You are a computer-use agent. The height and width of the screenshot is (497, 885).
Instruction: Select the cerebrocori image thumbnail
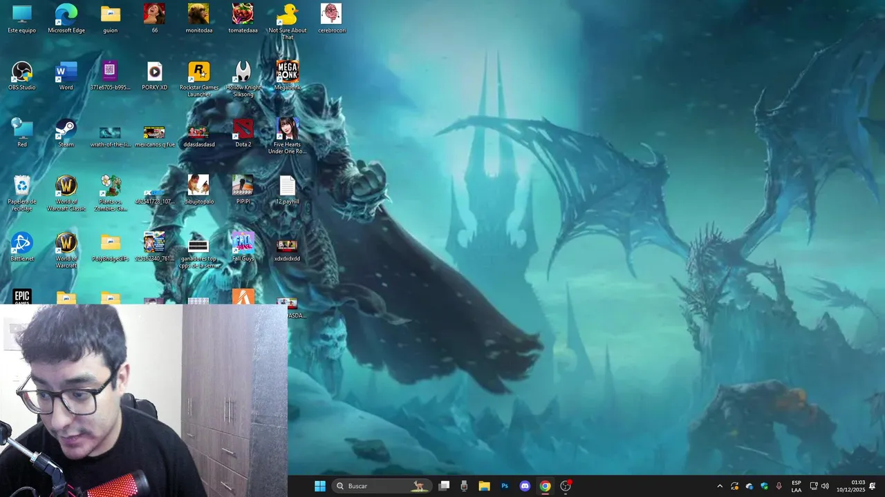pyautogui.click(x=332, y=19)
